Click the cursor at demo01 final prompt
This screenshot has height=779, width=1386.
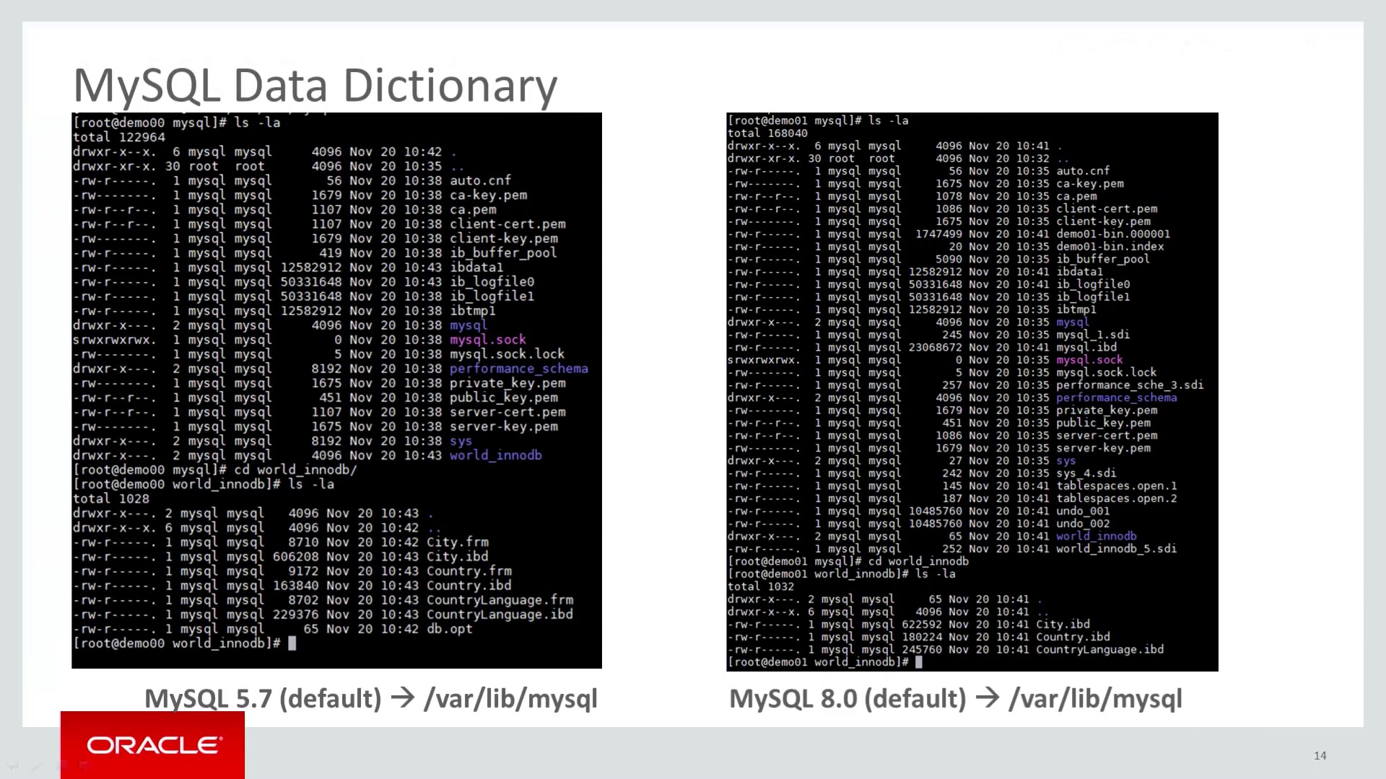(919, 662)
